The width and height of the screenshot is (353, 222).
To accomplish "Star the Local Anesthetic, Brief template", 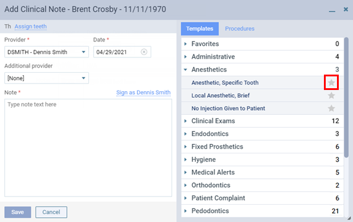I will click(x=331, y=95).
